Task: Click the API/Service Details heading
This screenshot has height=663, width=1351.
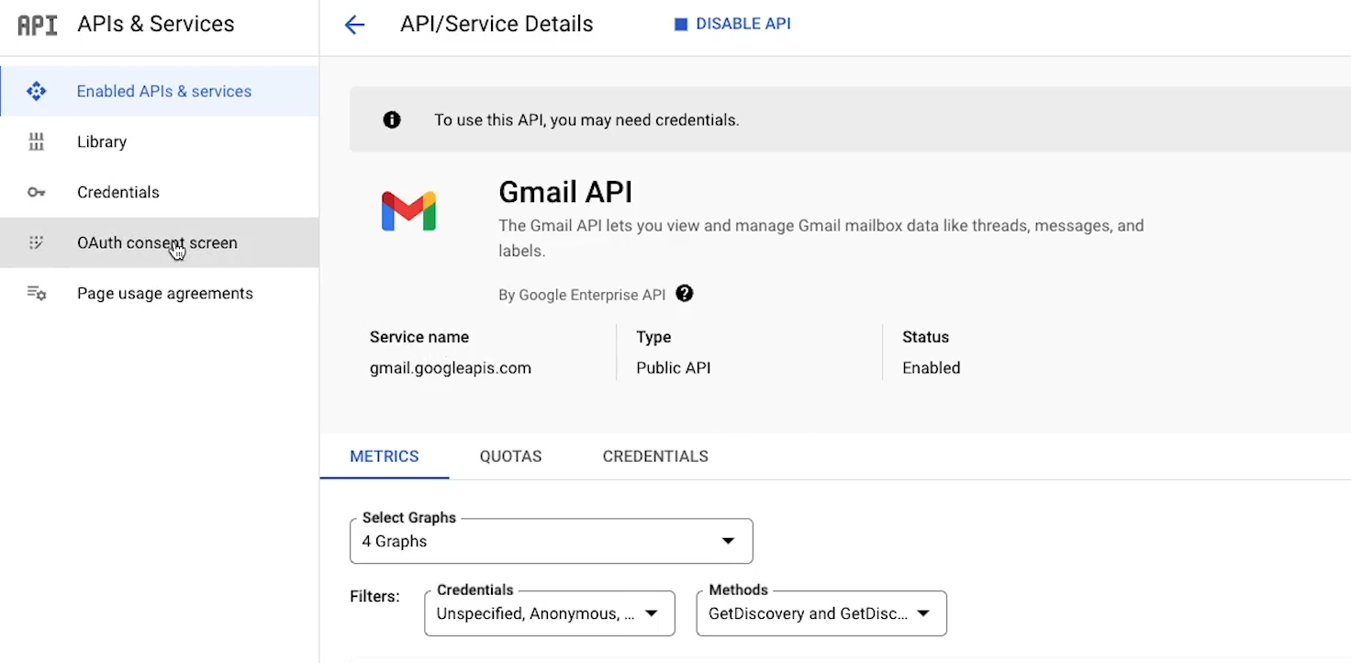Action: 497,24
